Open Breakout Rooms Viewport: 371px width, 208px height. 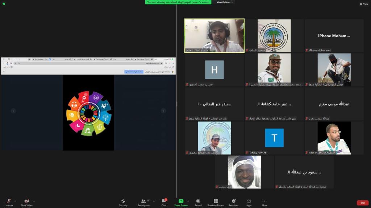pos(216,201)
